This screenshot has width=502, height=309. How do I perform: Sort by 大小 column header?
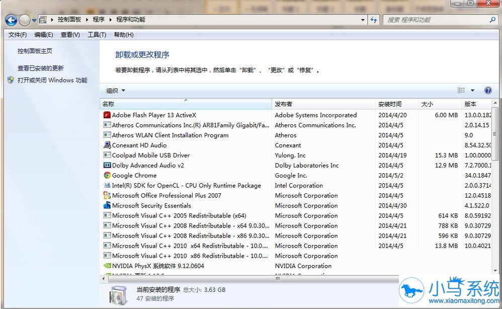(x=440, y=104)
